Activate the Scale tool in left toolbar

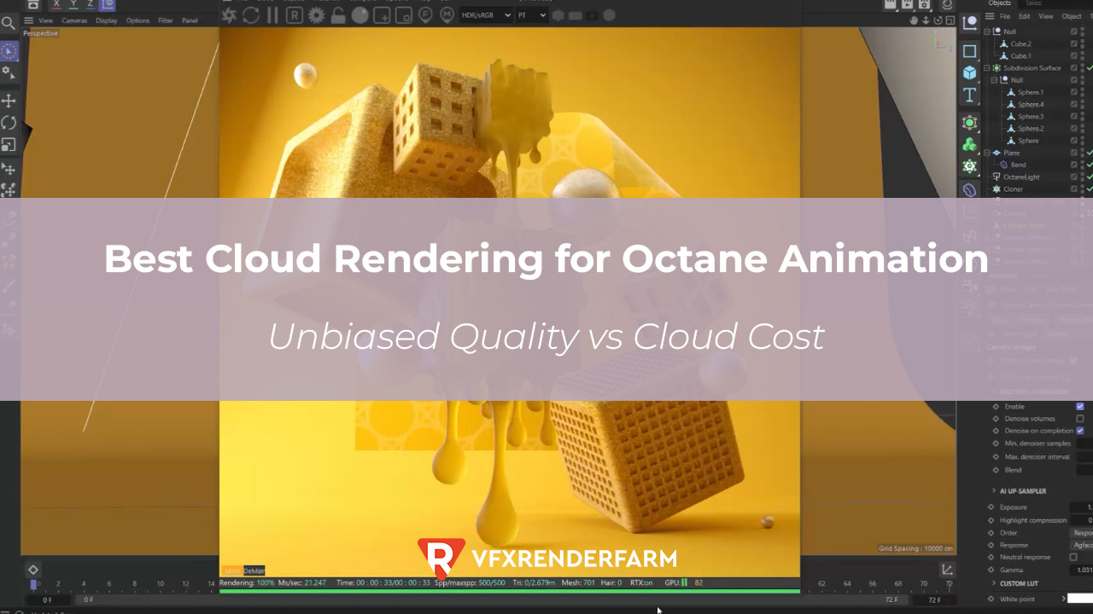9,145
